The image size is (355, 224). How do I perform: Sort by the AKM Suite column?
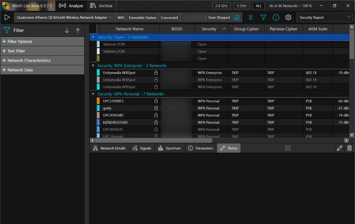tap(318, 29)
